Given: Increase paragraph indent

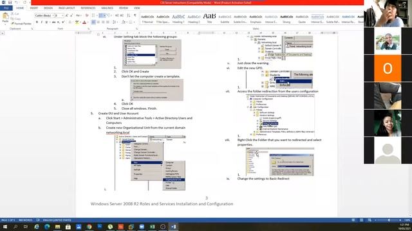Looking at the screenshot, I should (122, 15).
